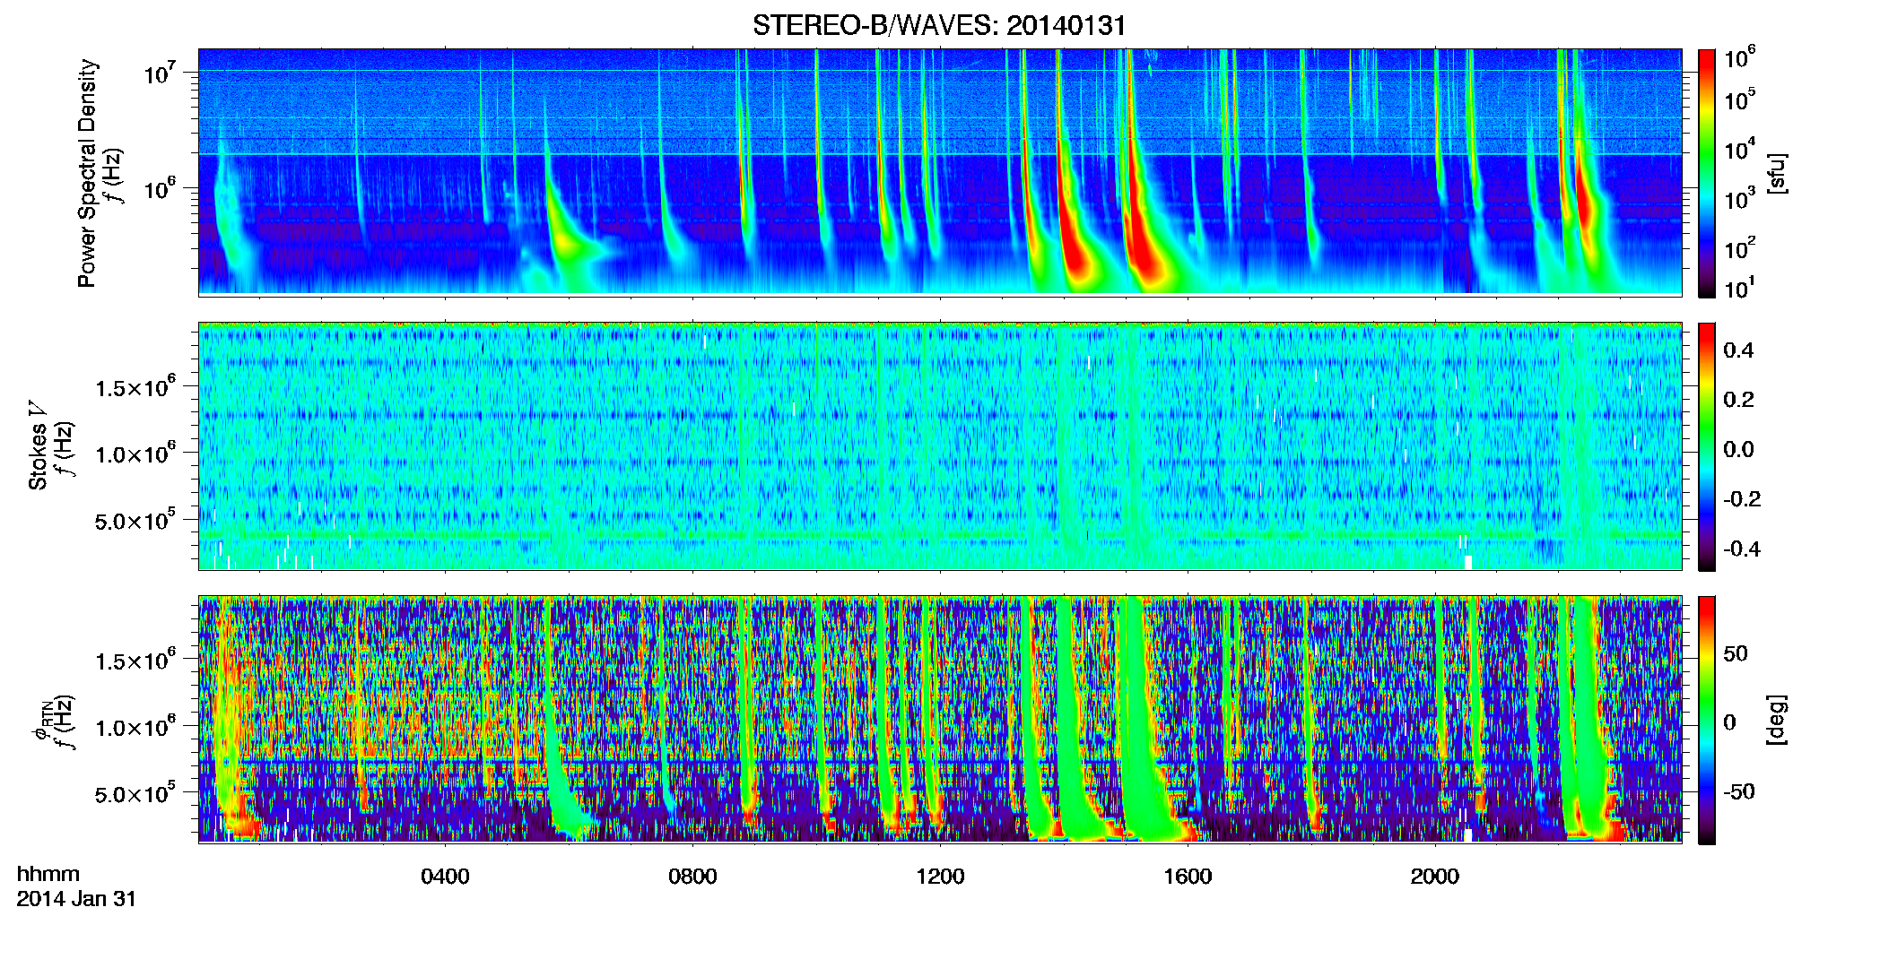Click the 2000 time tick label
1880x968 pixels.
(1435, 877)
